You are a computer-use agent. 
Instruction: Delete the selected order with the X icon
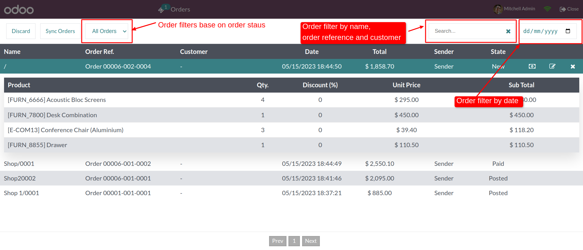[x=573, y=66]
